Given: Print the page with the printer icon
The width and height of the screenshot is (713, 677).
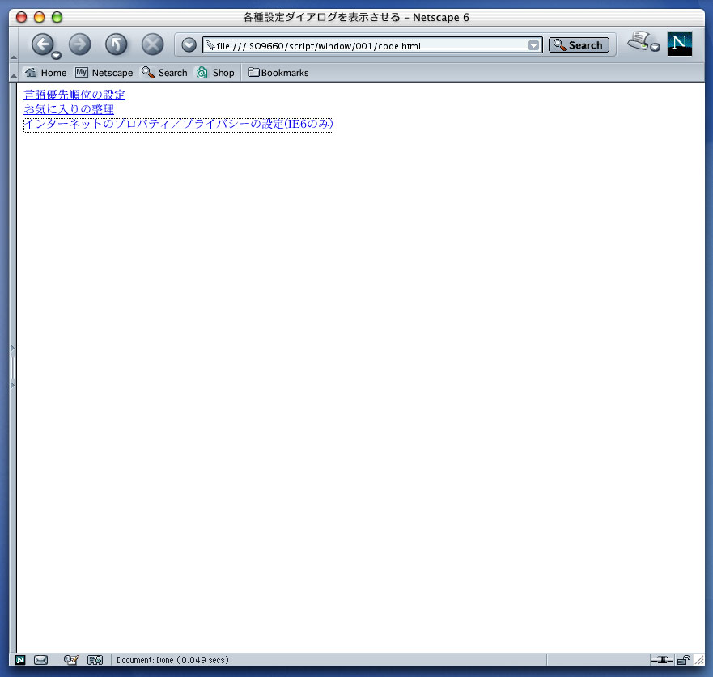Looking at the screenshot, I should point(639,41).
